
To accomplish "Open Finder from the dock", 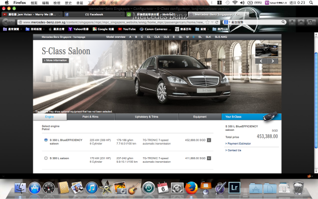I will click(20, 188).
